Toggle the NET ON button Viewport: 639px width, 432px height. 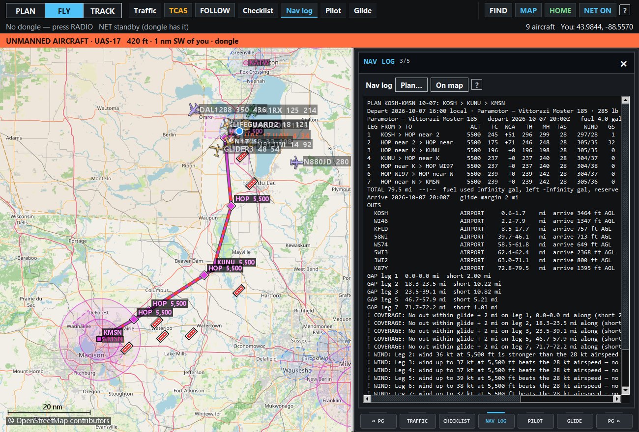pyautogui.click(x=598, y=10)
